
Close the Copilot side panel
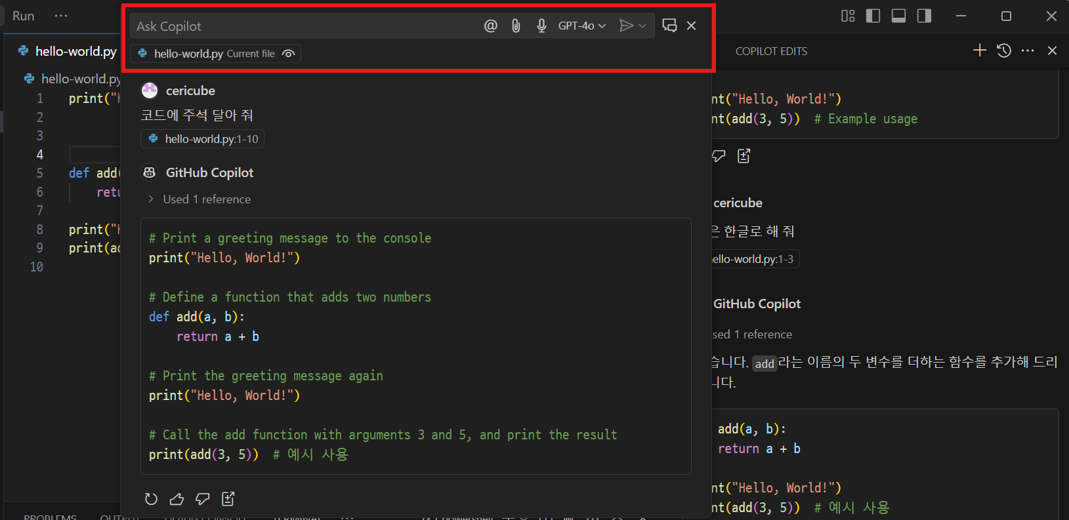(1052, 50)
